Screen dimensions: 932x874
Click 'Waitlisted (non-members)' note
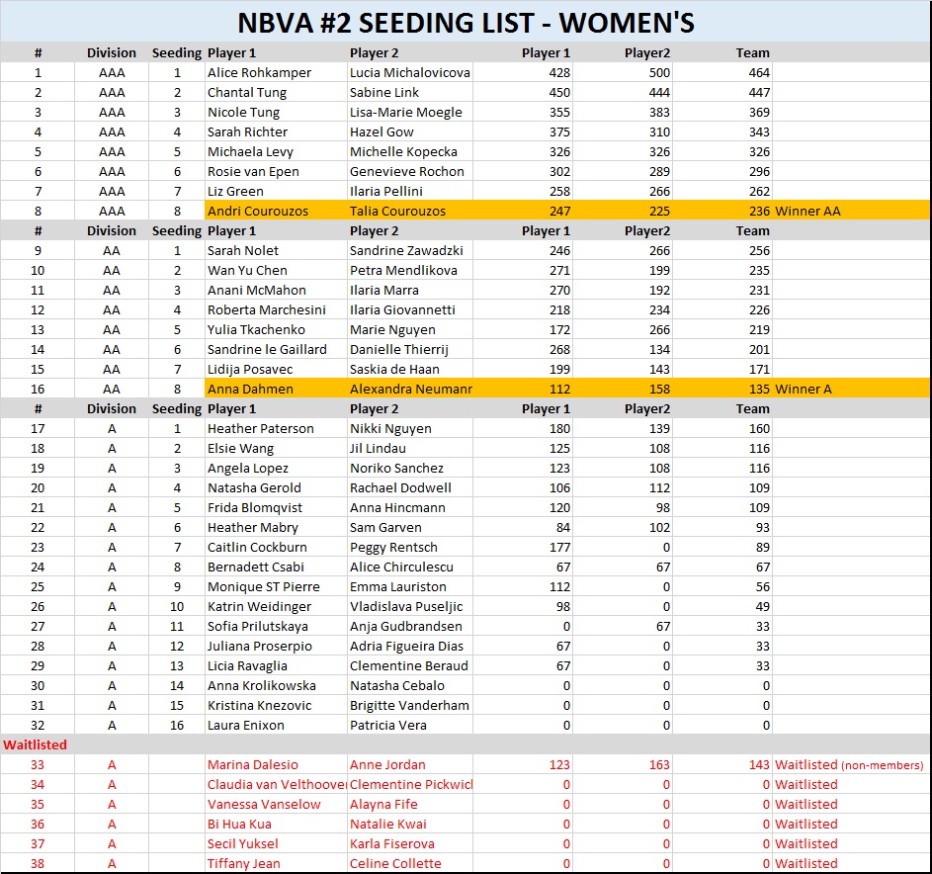click(x=849, y=764)
